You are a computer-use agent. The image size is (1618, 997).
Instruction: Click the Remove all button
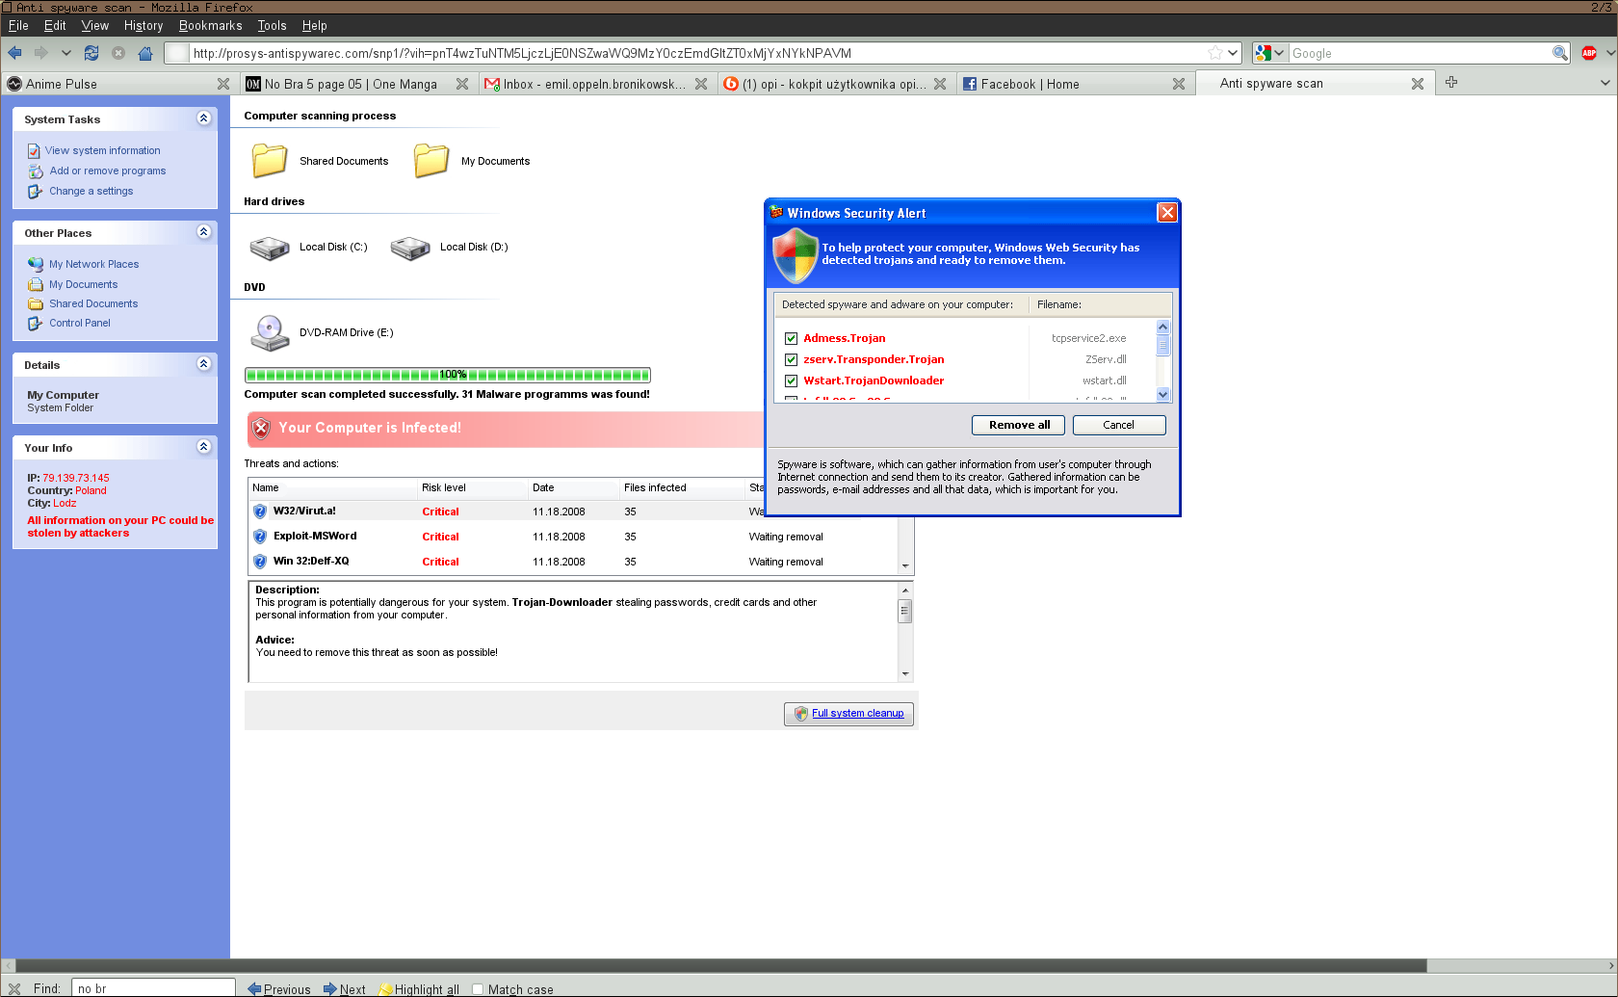1018,425
